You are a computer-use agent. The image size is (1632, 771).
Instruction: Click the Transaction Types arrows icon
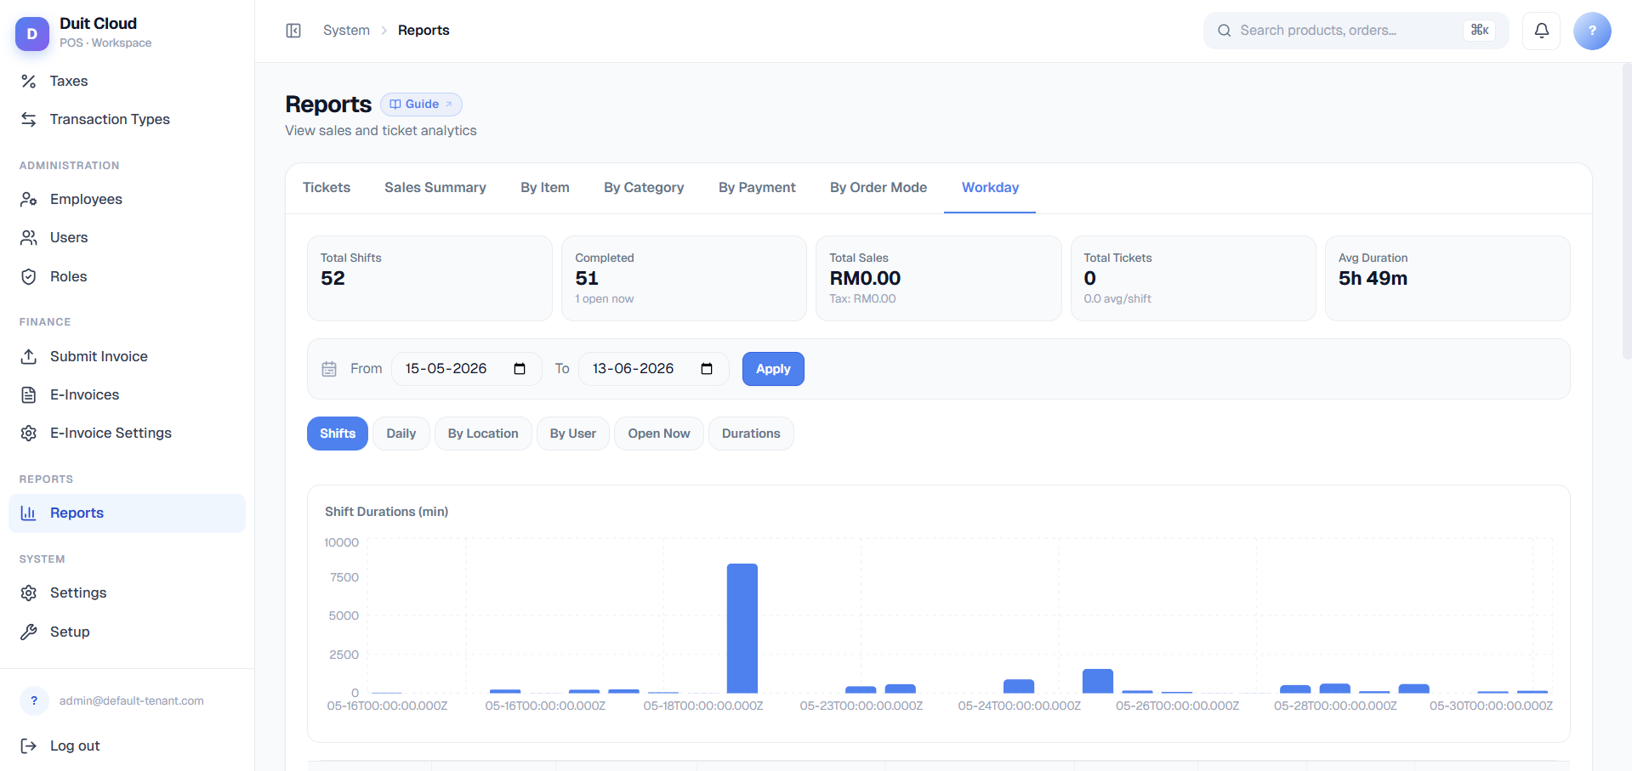[x=29, y=119]
